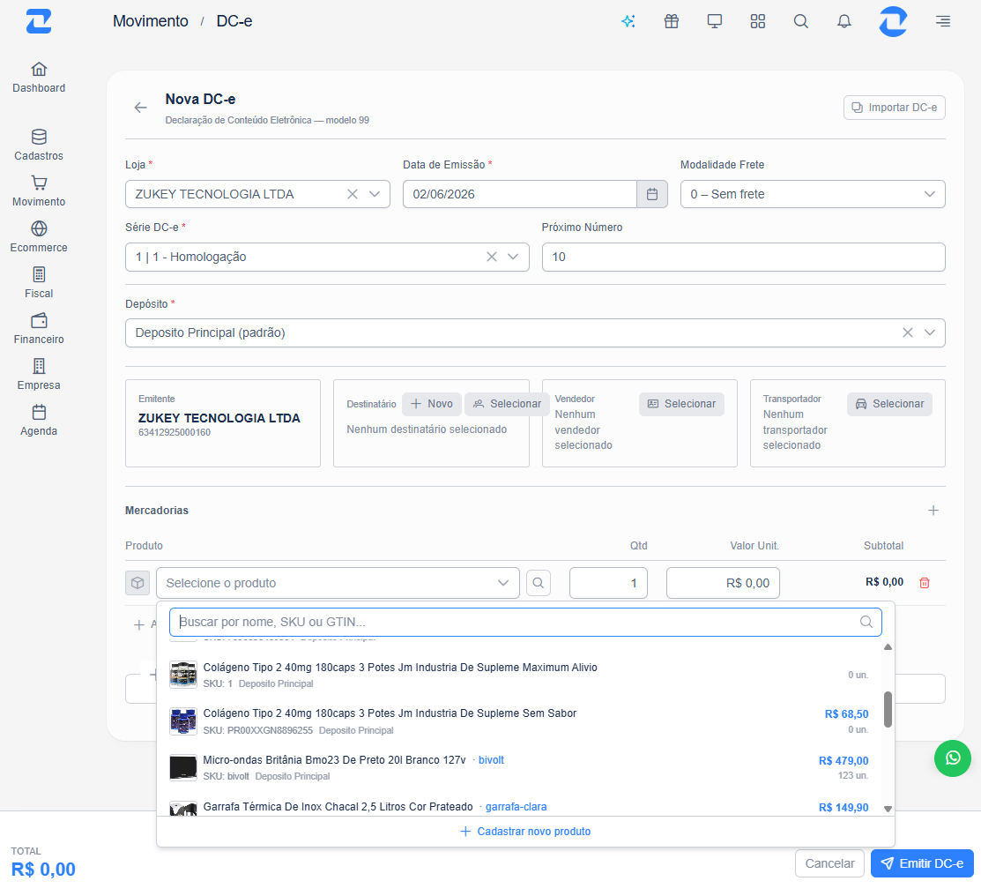Click Colágeno Sem Sabor product thumbnail

pyautogui.click(x=183, y=721)
